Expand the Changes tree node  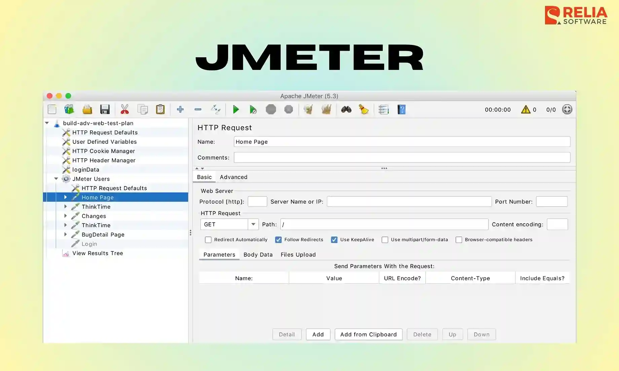tap(66, 216)
